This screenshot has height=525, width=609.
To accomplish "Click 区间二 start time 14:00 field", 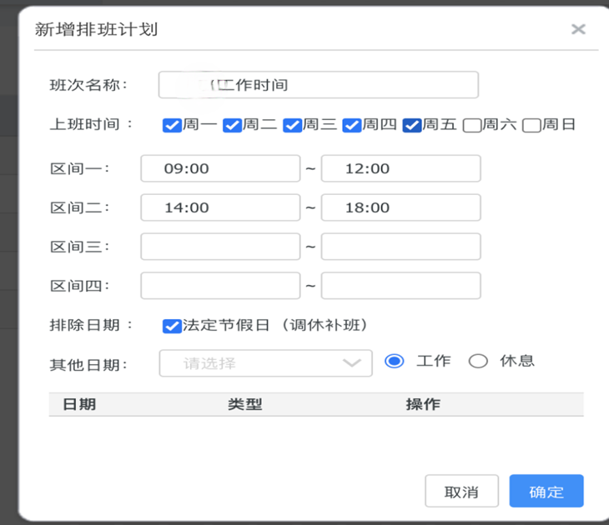I will (220, 207).
